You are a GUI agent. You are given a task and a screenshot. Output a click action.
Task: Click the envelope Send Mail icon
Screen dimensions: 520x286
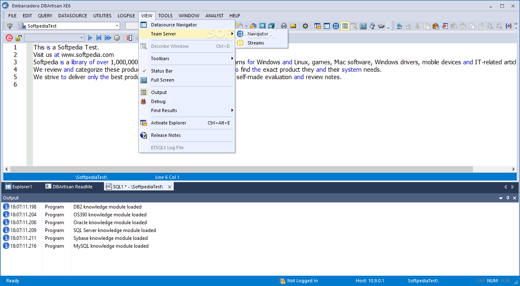click(293, 26)
